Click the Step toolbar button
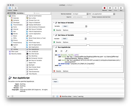Screen dimensions: 131x107 [110, 8]
